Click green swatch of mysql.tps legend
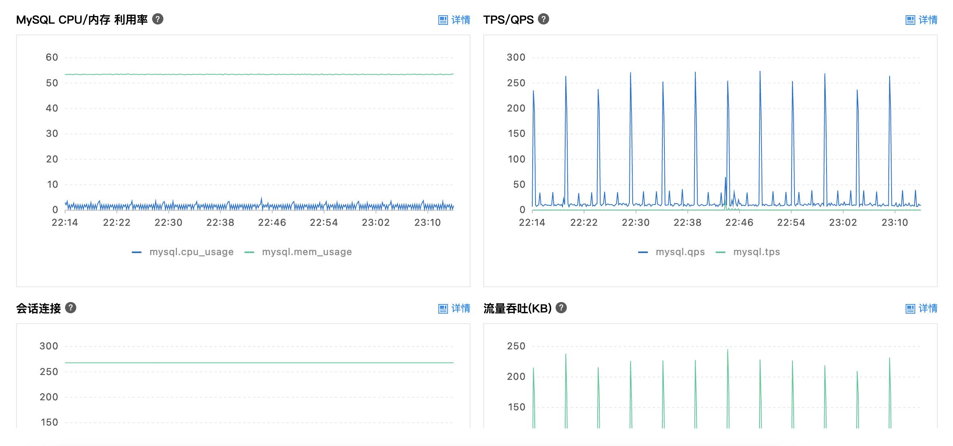 pos(721,252)
